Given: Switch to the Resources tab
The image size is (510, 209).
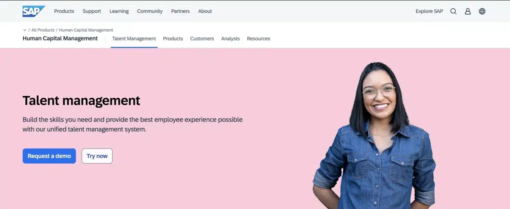Looking at the screenshot, I should (258, 39).
